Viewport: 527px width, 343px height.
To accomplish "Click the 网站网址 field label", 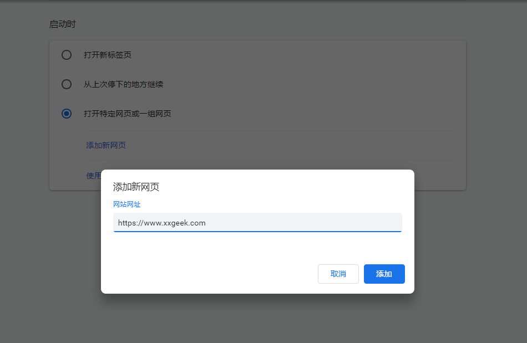I will [x=127, y=204].
